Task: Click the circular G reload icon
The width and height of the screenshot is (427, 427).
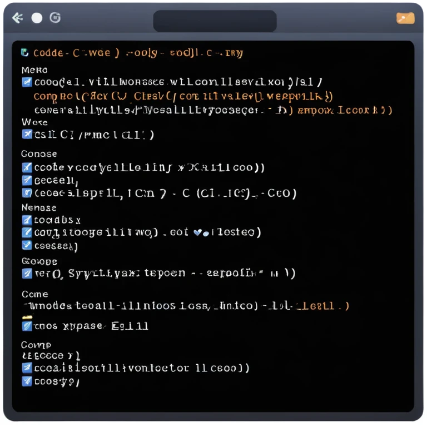Action: (x=55, y=18)
